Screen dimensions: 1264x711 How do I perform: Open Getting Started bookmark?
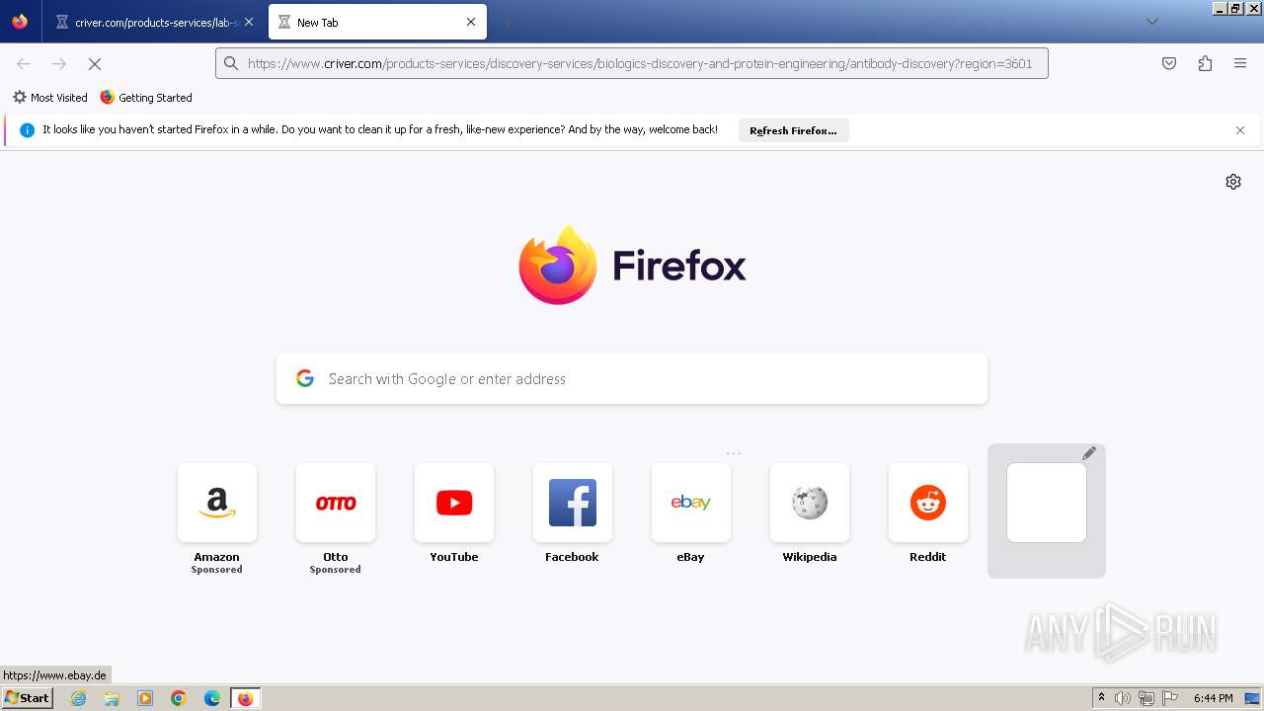coord(146,98)
